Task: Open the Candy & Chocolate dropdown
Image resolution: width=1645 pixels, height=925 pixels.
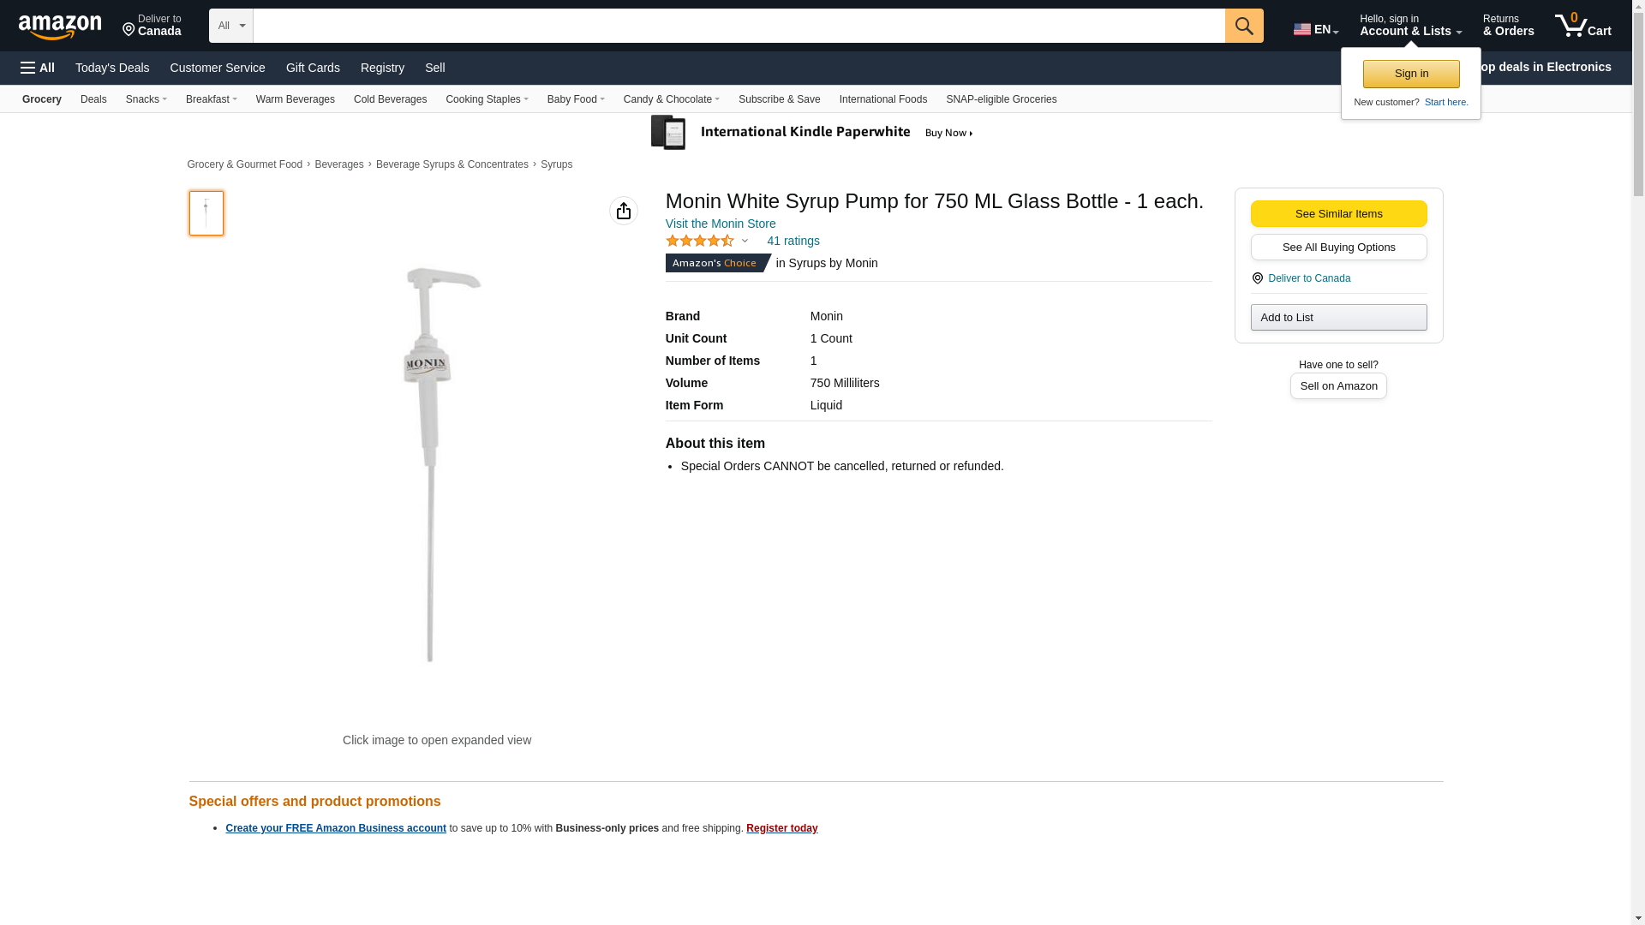Action: [x=671, y=99]
